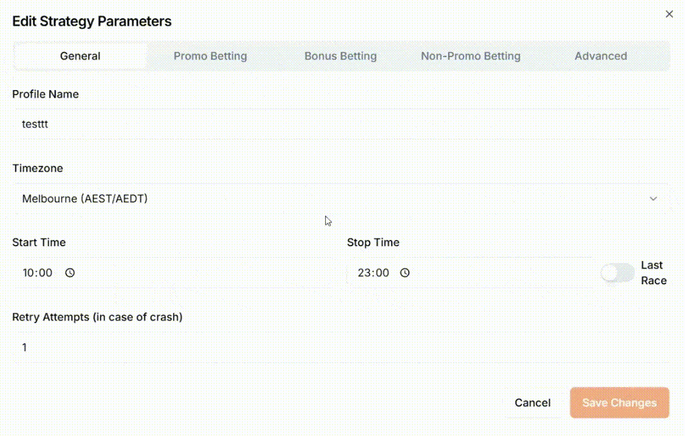The width and height of the screenshot is (685, 436).
Task: Select the Non-Promo Betting tab
Action: click(x=471, y=56)
